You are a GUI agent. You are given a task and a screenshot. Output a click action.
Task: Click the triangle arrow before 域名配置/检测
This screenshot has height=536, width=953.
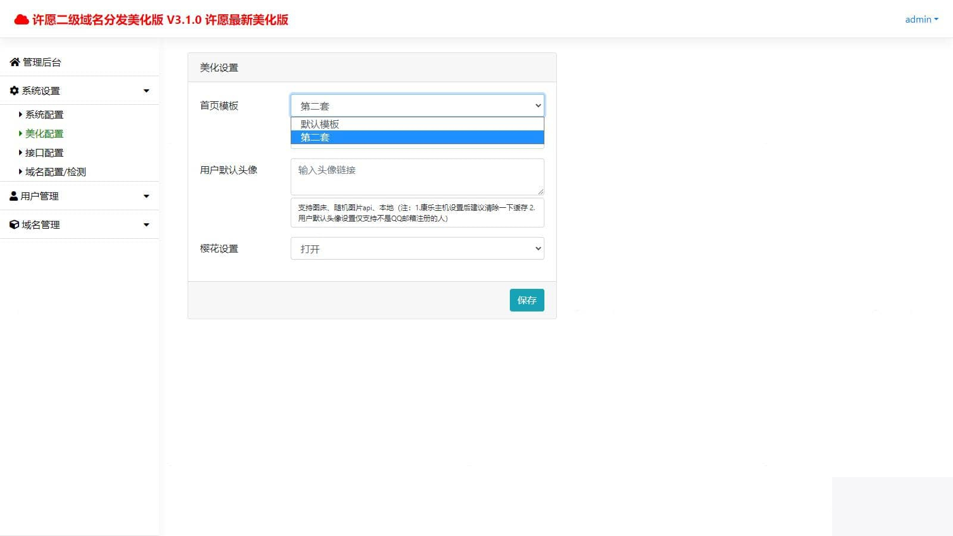pos(20,171)
